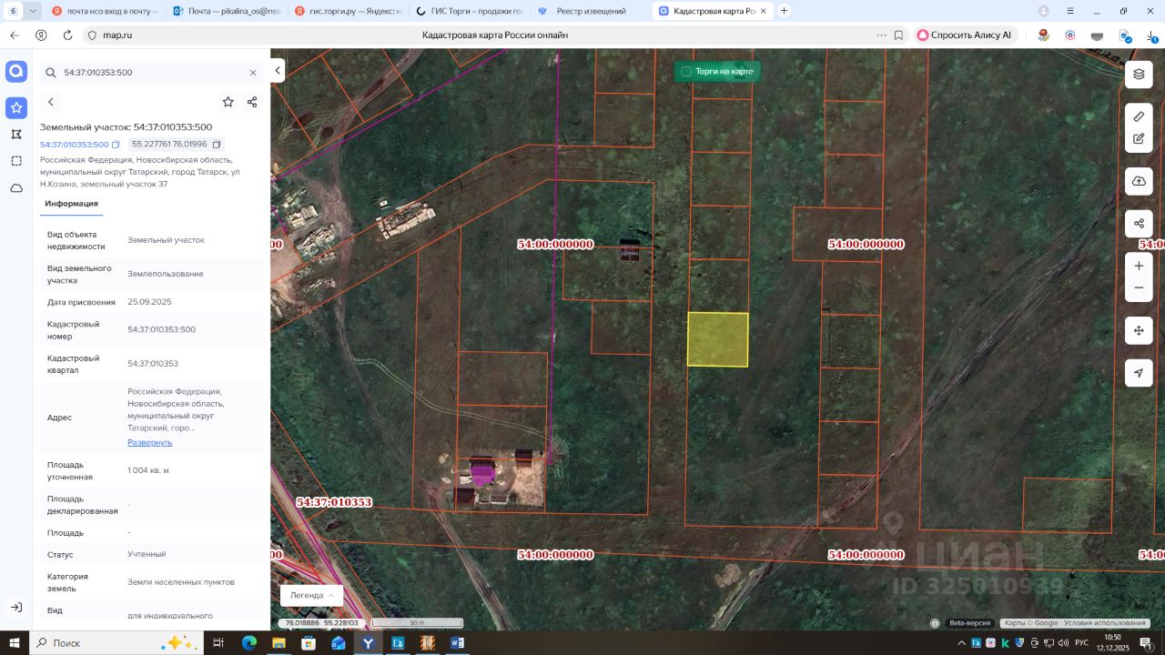This screenshot has width=1165, height=655.
Task: Open File Explorer from the taskbar
Action: coord(279,642)
